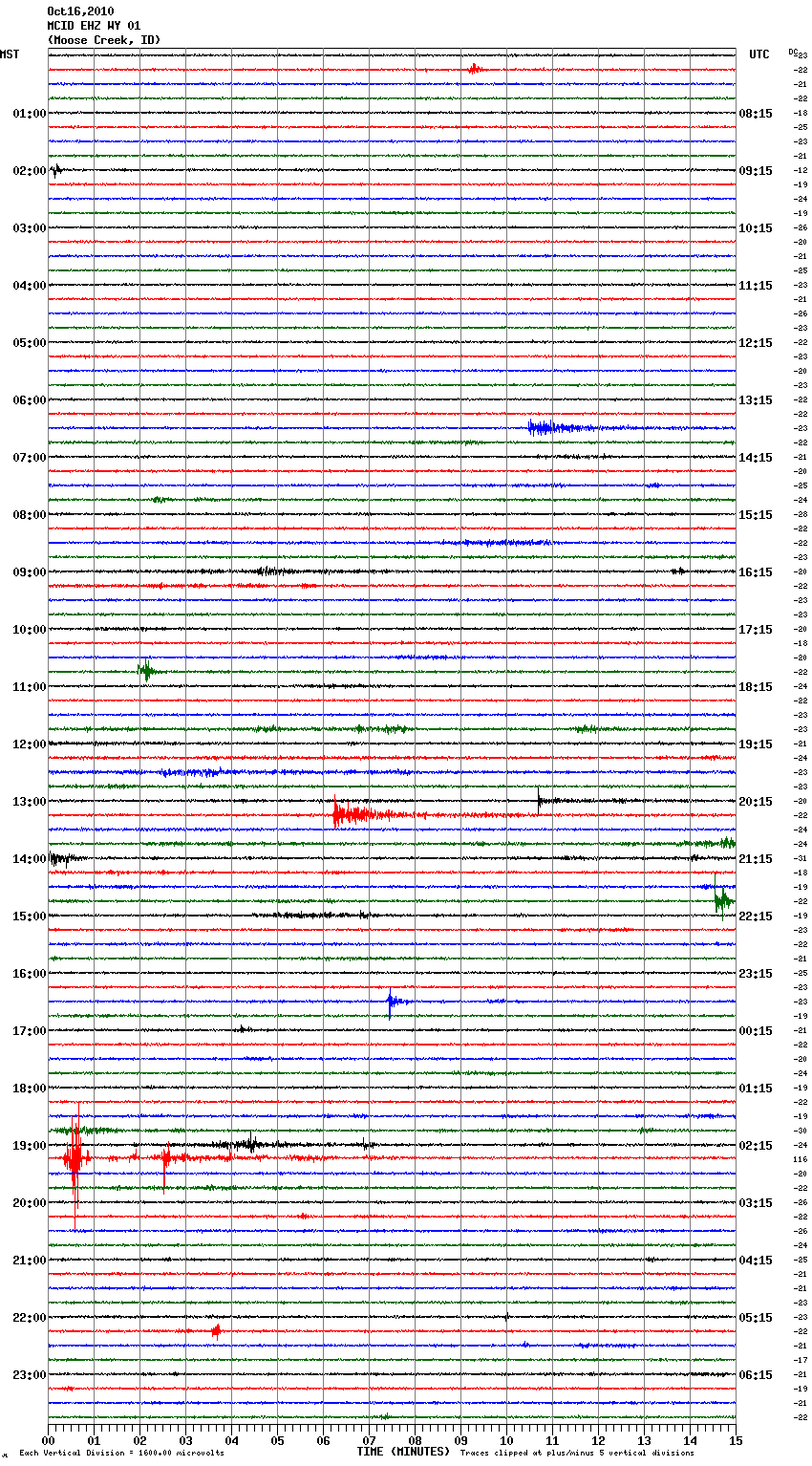The width and height of the screenshot is (812, 1466).
Task: Pick the 08:15 UTC time label
Action: coord(756,114)
